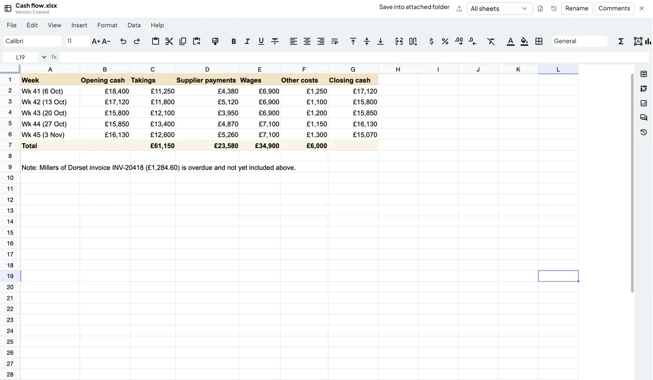Image resolution: width=653 pixels, height=380 pixels.
Task: Click the version history clock icon in header
Action: (554, 9)
